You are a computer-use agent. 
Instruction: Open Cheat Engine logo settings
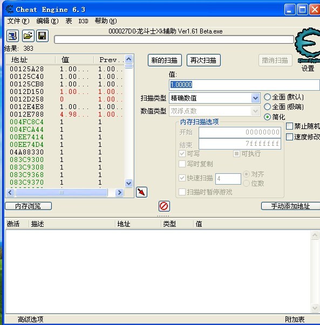[x=308, y=45]
